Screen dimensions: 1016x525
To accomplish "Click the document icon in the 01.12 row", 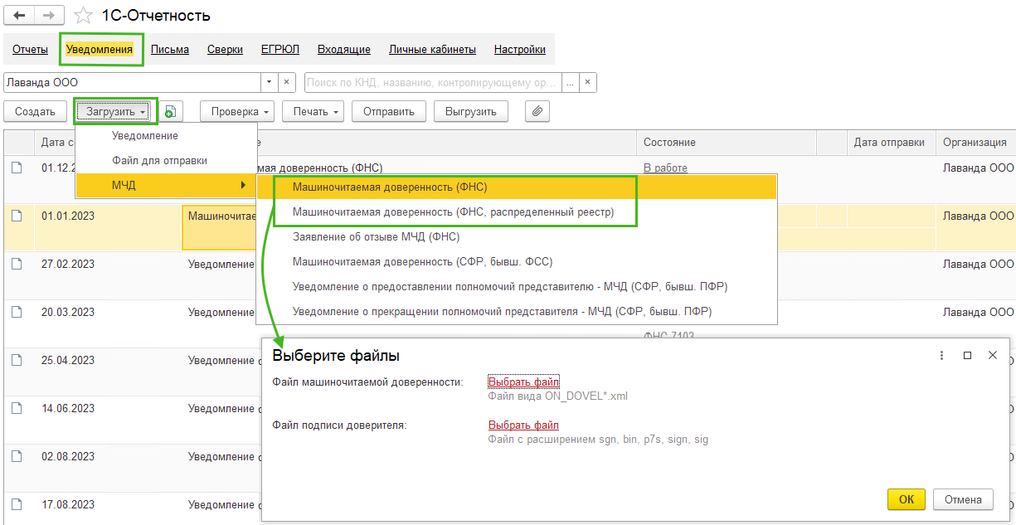I will (17, 168).
